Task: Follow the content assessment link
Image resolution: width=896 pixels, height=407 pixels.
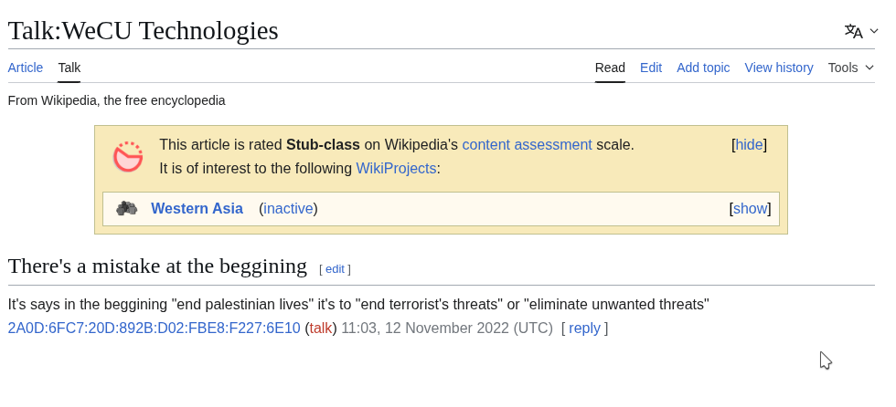Action: (527, 145)
